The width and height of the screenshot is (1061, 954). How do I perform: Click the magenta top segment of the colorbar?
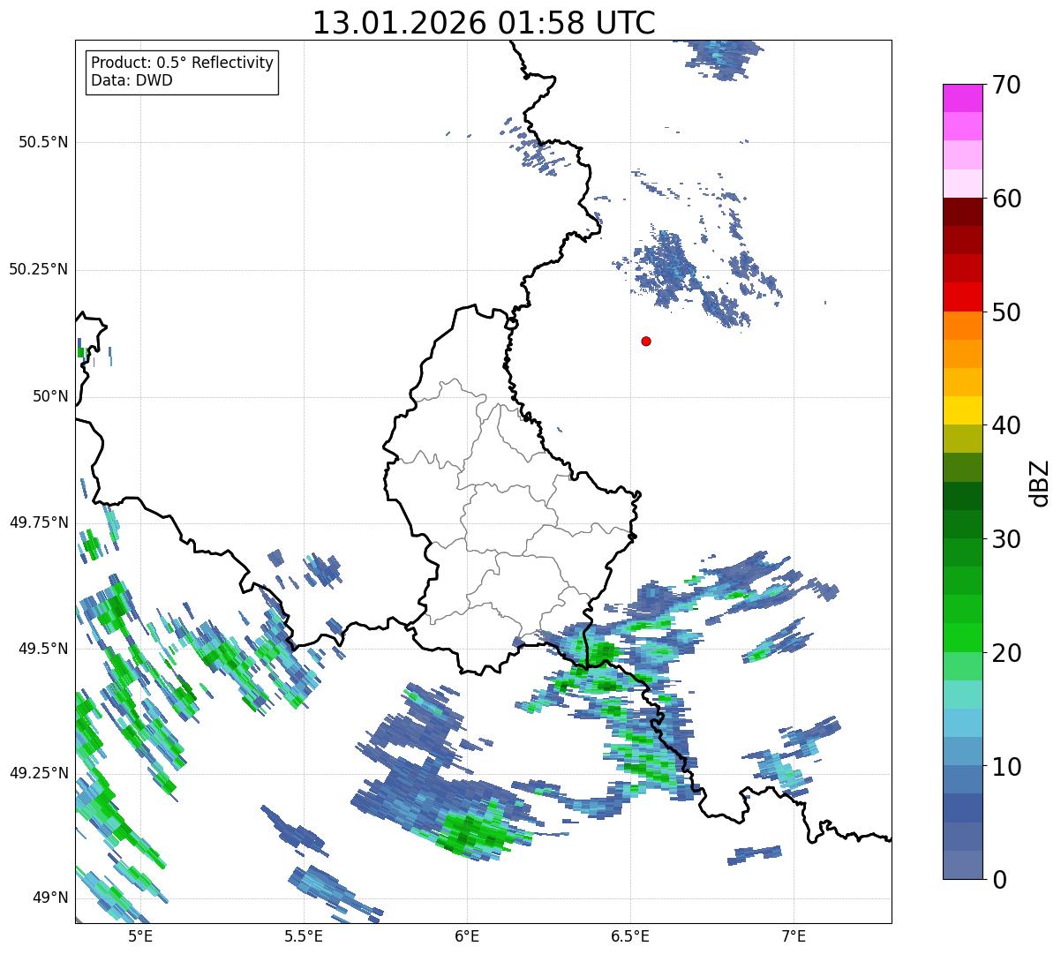coord(962,98)
